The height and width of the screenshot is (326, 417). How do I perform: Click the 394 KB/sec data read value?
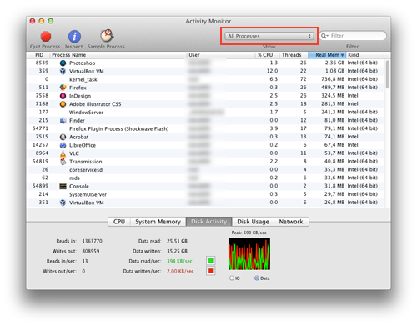179,261
